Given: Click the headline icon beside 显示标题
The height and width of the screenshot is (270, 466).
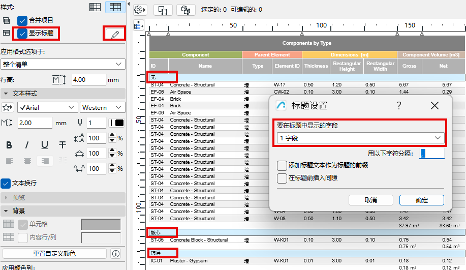Looking at the screenshot, I should (x=6, y=33).
